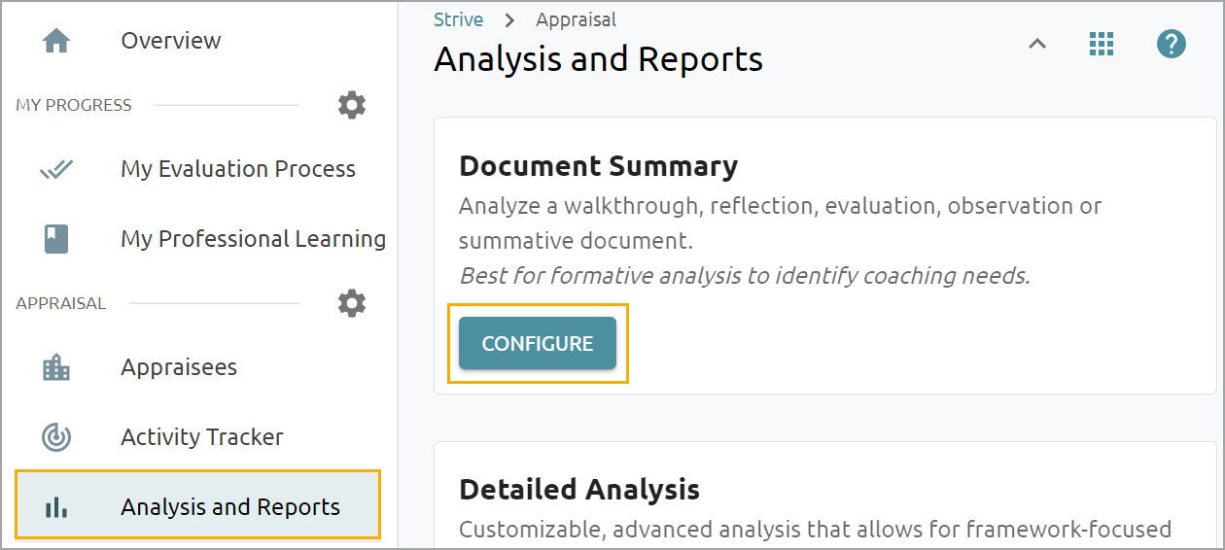Click the bar chart Analysis icon
The width and height of the screenshot is (1225, 550).
(56, 507)
